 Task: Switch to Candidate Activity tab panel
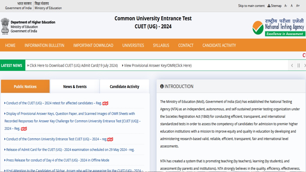coord(124,87)
